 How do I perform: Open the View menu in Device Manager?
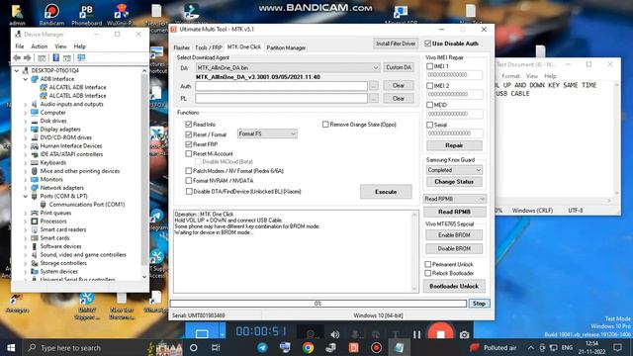(x=60, y=46)
